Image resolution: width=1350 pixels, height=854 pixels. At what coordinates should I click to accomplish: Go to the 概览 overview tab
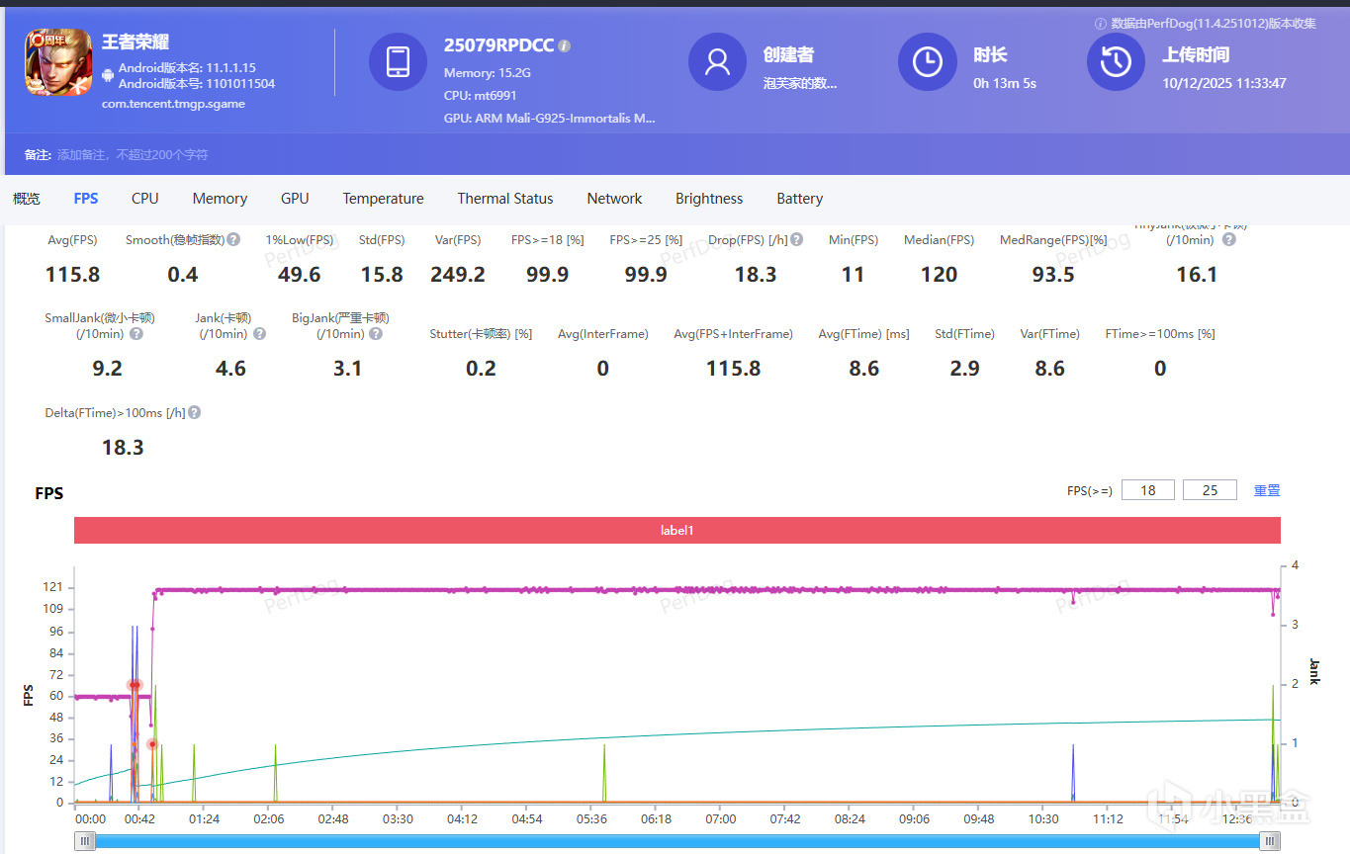click(x=27, y=199)
